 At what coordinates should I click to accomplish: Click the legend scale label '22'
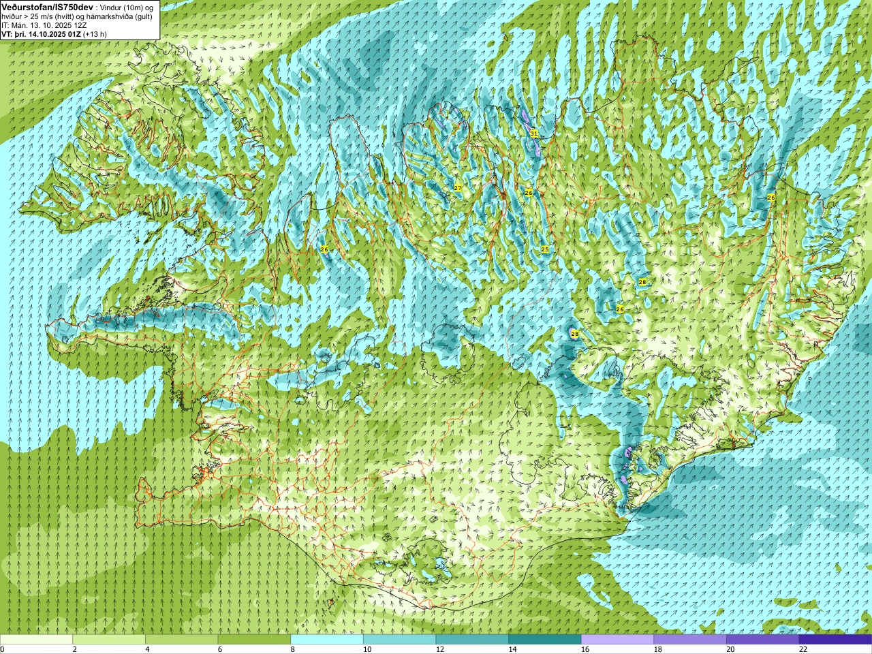(x=803, y=649)
